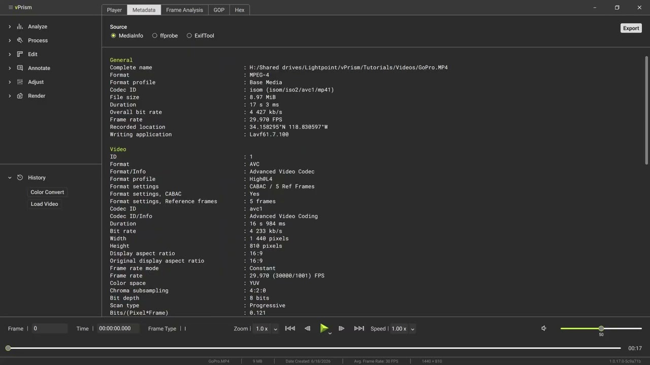
Task: Click the History clock icon
Action: click(20, 177)
